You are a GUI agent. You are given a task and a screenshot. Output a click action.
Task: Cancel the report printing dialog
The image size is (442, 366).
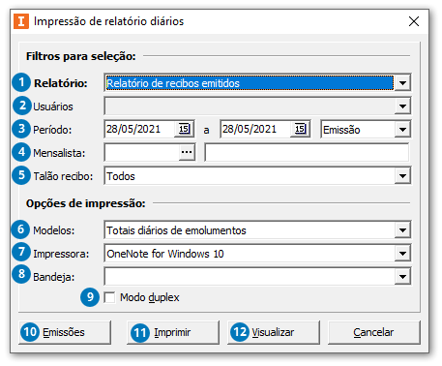[x=374, y=332]
